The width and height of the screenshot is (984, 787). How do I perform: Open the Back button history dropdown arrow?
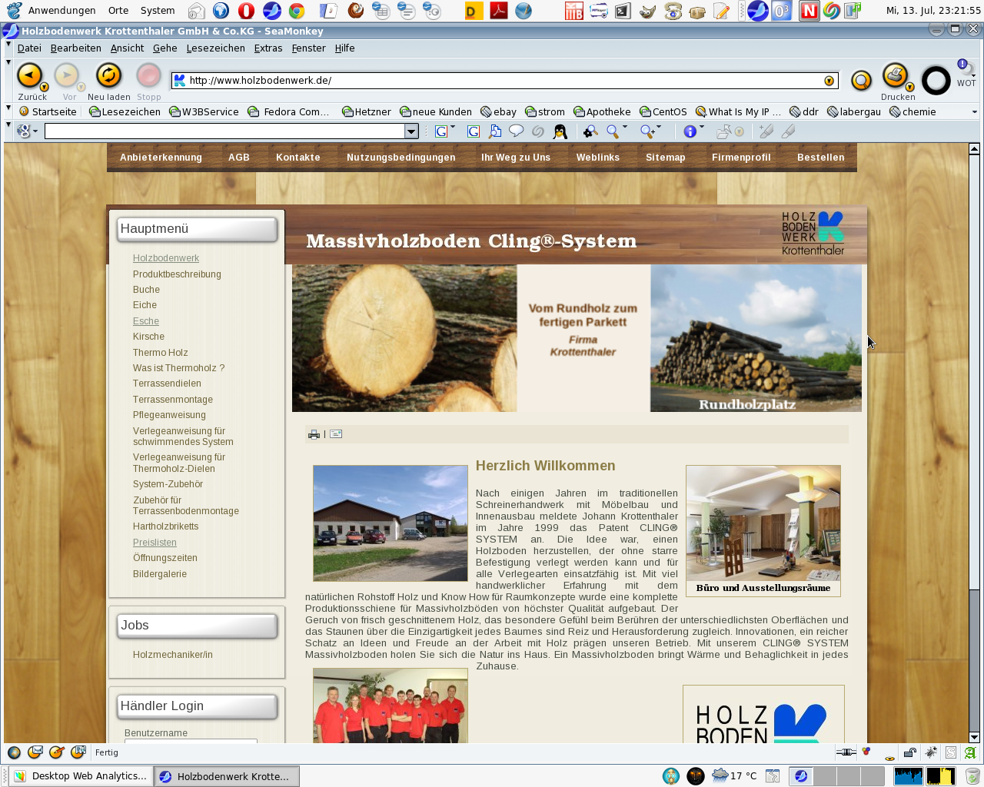44,87
